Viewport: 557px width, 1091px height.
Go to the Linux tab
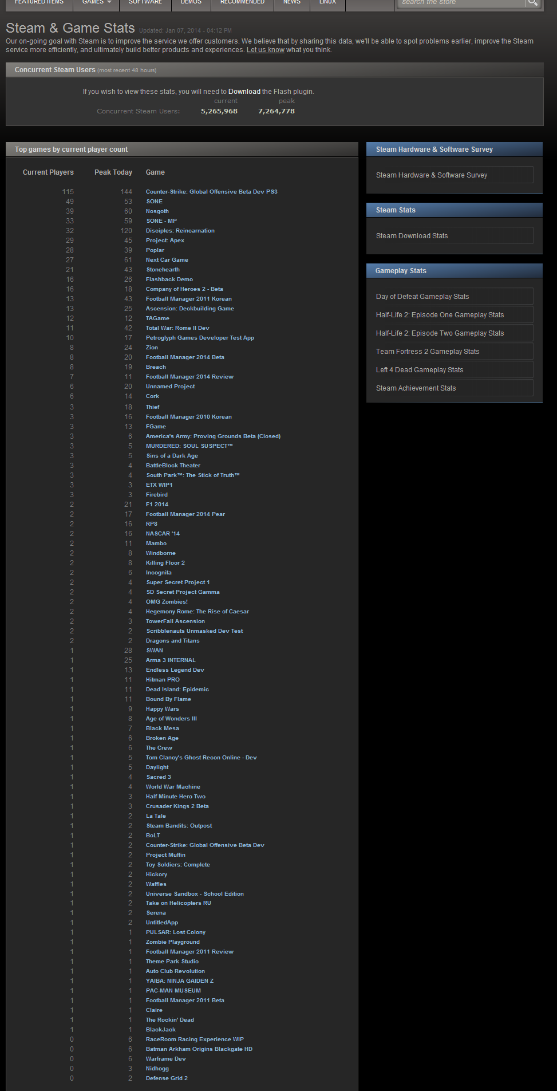pos(327,3)
